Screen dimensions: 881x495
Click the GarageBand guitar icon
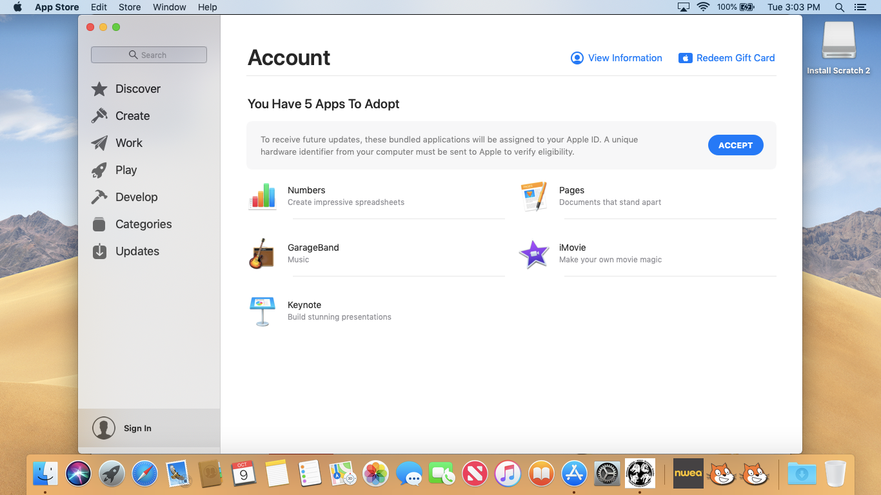[261, 253]
